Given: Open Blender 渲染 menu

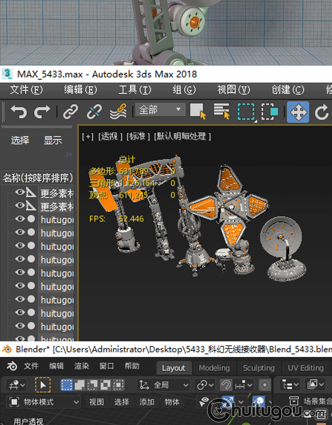Looking at the screenshot, I should (x=81, y=366).
